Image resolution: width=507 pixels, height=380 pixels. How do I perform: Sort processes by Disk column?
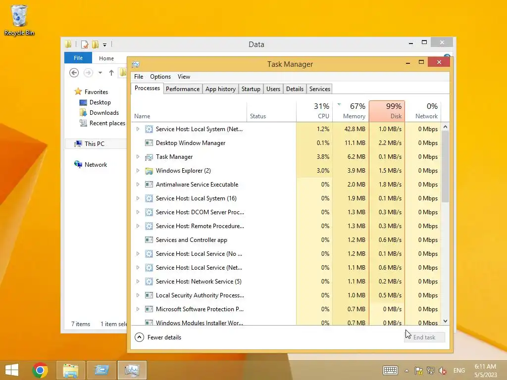[387, 111]
